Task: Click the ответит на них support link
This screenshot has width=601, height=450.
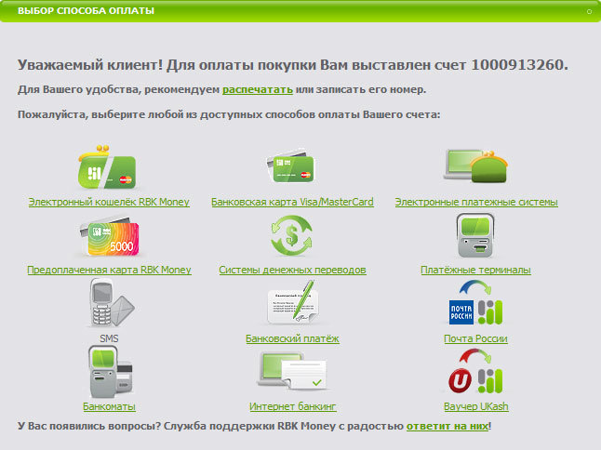Action: [447, 426]
